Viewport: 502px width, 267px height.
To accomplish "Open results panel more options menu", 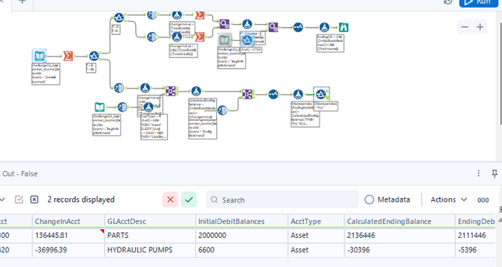I will [479, 173].
